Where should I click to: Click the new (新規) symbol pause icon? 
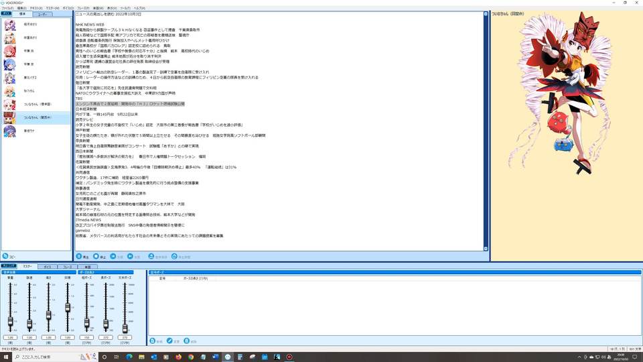point(153,341)
